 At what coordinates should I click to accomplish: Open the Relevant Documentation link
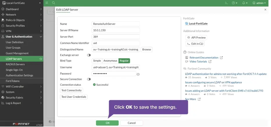(x=204, y=57)
